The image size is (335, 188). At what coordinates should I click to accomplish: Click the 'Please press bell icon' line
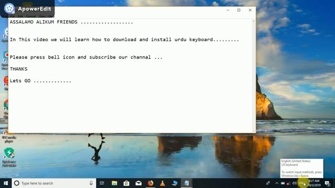(x=86, y=57)
